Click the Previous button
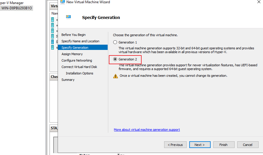The height and width of the screenshot is (155, 263). [175, 144]
